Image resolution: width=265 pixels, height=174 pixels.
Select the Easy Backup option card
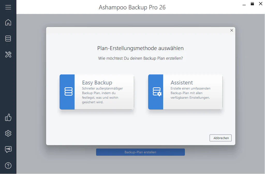pos(97,92)
